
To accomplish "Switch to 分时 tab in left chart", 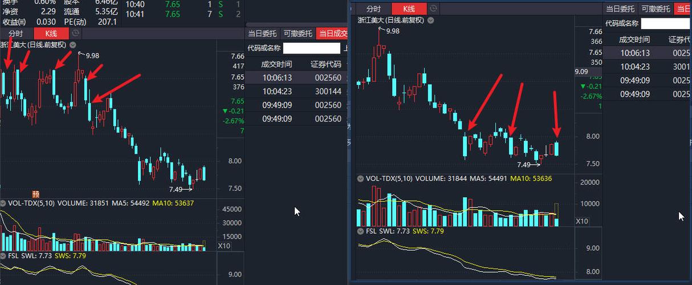I will click(16, 34).
